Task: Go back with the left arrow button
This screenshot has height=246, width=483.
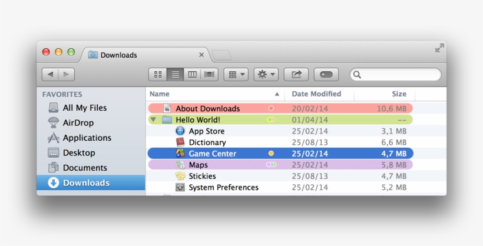Action: pyautogui.click(x=50, y=75)
